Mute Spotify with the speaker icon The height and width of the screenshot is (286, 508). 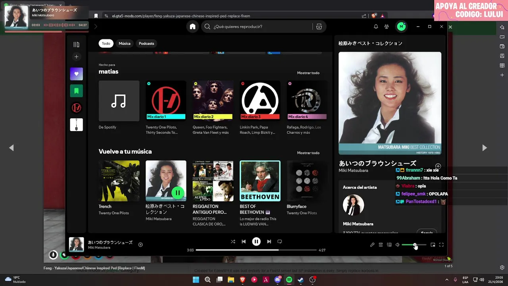(398, 245)
